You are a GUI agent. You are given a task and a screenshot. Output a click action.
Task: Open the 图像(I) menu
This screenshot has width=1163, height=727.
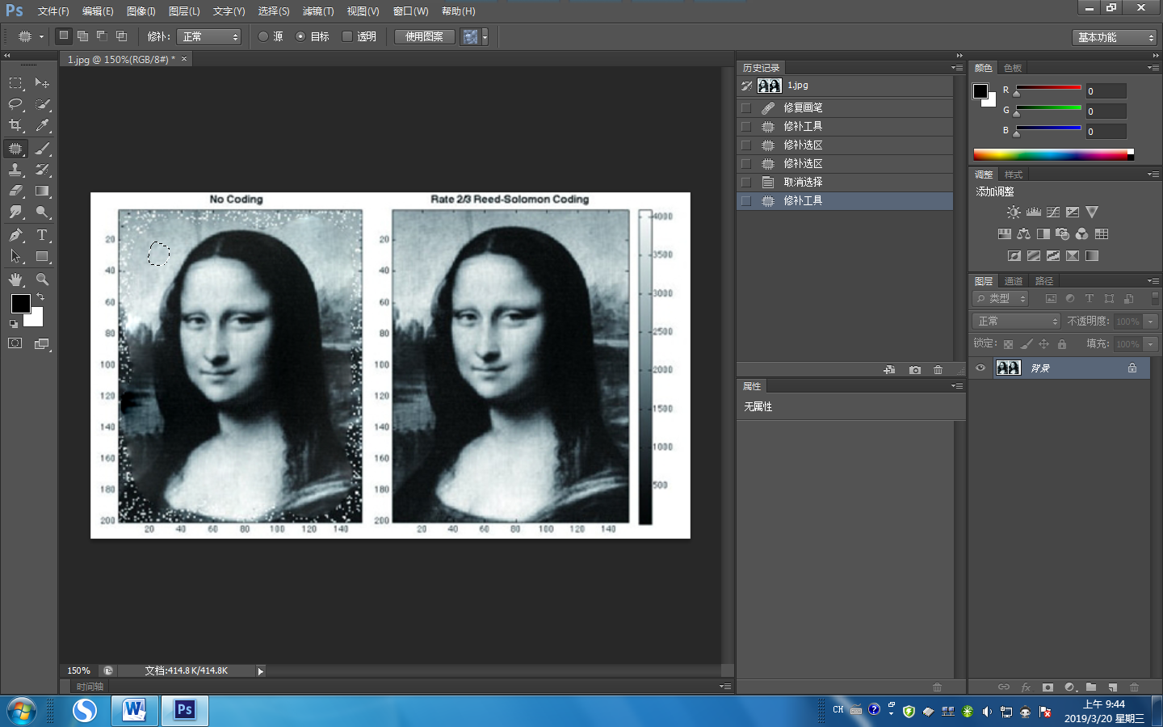[141, 11]
